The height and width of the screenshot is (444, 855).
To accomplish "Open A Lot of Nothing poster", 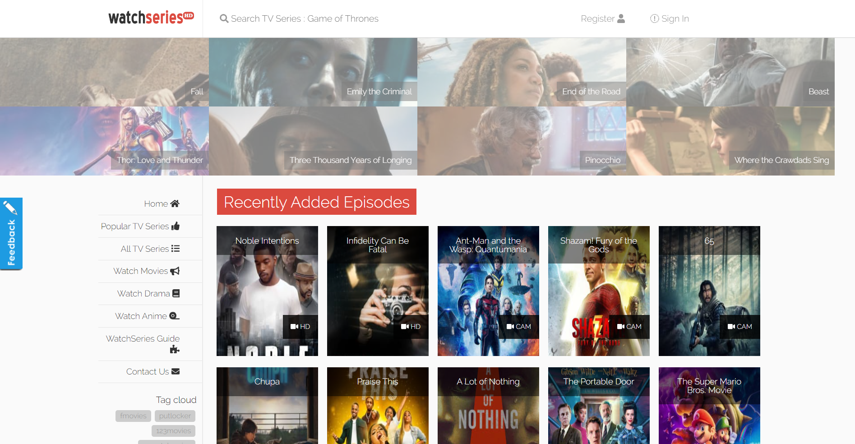I will 488,406.
